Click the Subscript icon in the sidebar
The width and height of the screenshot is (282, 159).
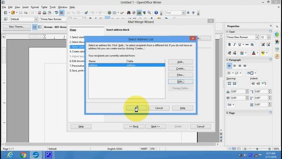coord(234,53)
